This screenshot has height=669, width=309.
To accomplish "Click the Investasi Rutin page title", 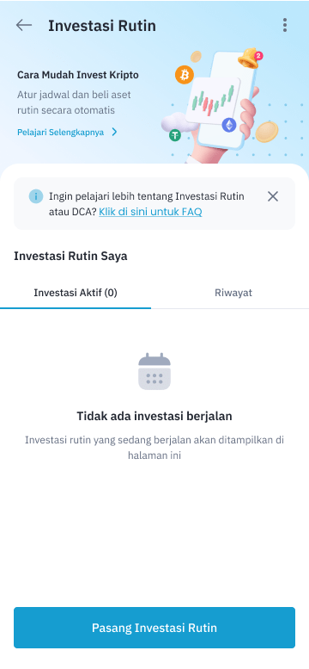I will (x=102, y=26).
